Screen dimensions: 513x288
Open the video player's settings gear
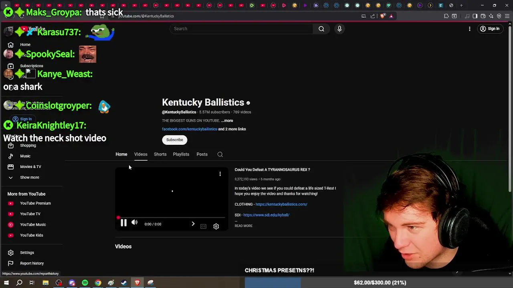pos(216,226)
